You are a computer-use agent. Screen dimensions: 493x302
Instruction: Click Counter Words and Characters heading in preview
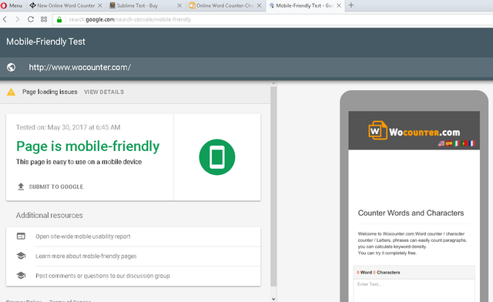[x=411, y=213]
